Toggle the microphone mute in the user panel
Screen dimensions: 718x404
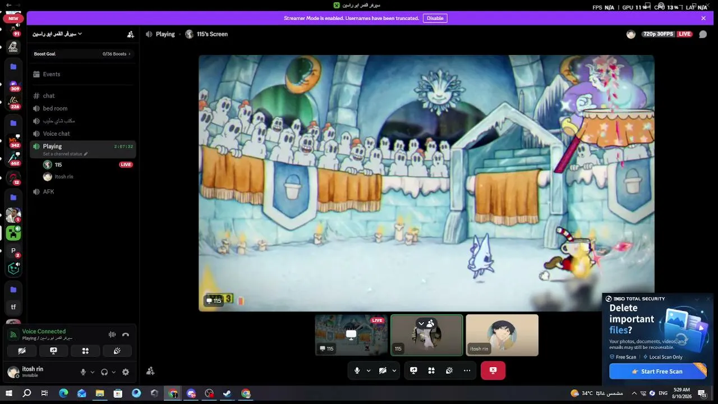click(83, 372)
